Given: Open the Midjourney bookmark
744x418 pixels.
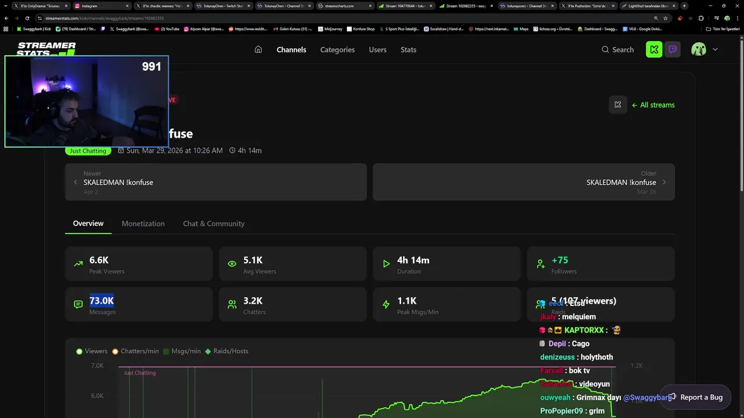Looking at the screenshot, I should point(329,28).
